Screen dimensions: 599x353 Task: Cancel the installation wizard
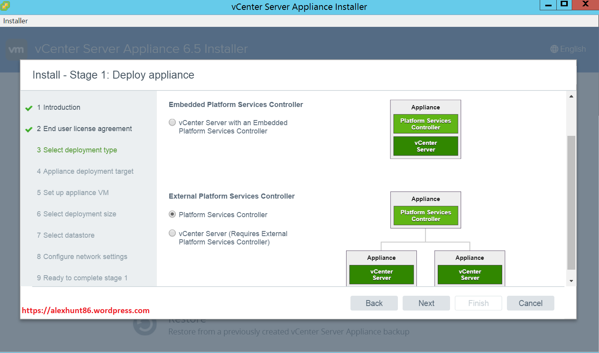(530, 303)
